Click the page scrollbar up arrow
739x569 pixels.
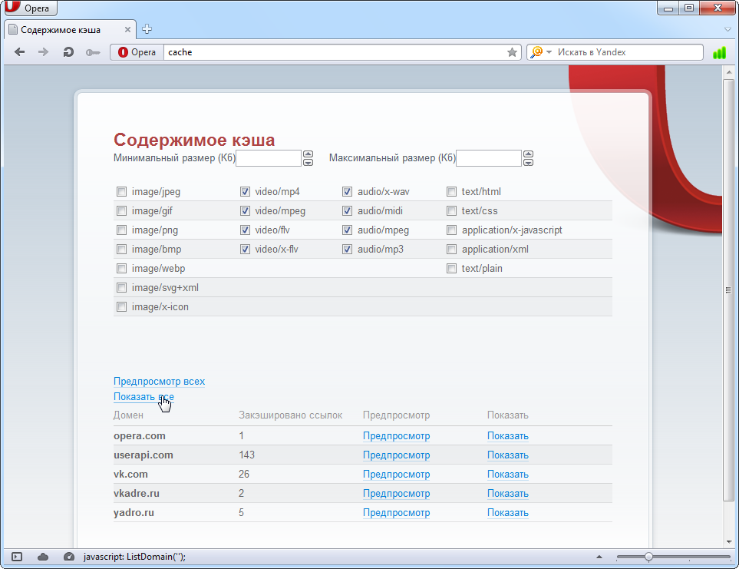tap(728, 72)
